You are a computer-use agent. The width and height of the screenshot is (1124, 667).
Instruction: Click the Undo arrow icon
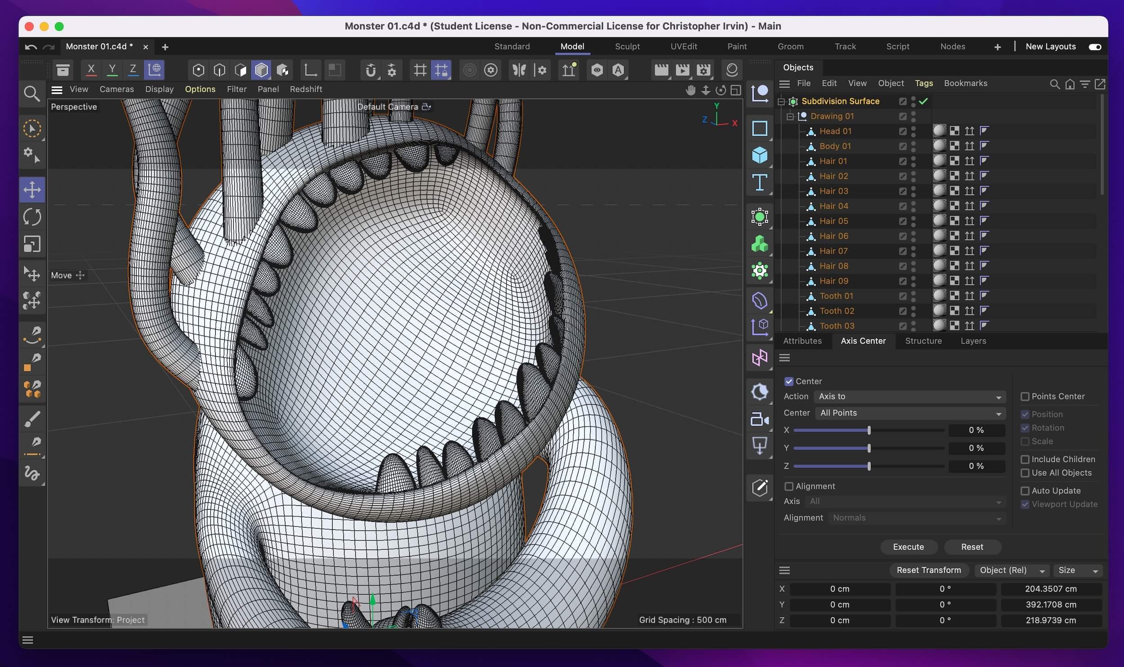31,47
